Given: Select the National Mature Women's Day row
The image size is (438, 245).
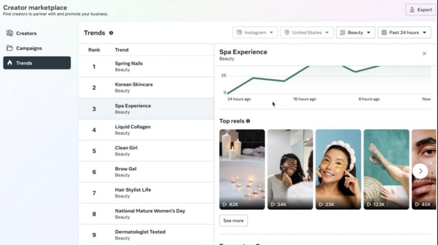Looking at the screenshot, I should pyautogui.click(x=146, y=214).
